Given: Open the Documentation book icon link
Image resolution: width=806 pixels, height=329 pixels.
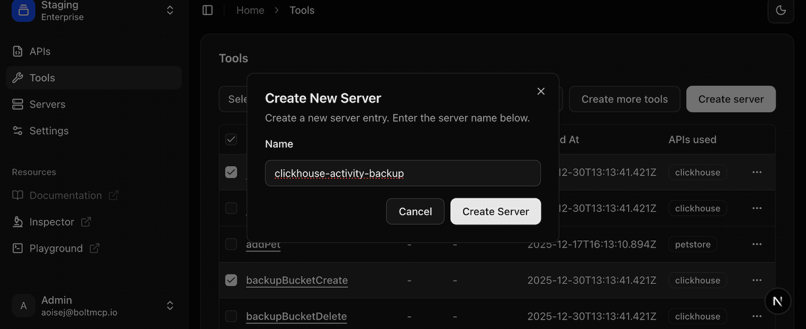Looking at the screenshot, I should click(18, 195).
